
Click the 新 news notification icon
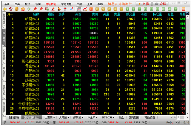71,9
